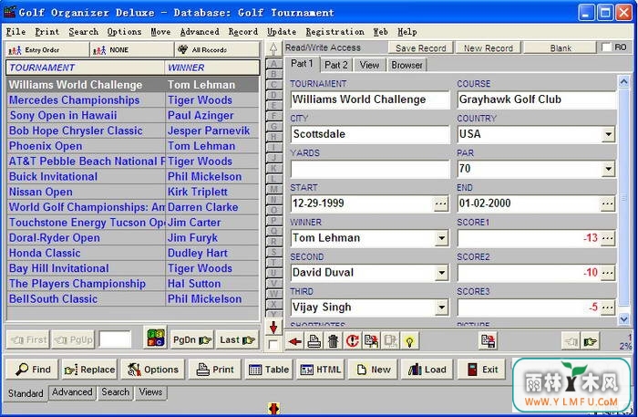
Task: Click the SCORE1 ellipsis button
Action: pos(608,238)
